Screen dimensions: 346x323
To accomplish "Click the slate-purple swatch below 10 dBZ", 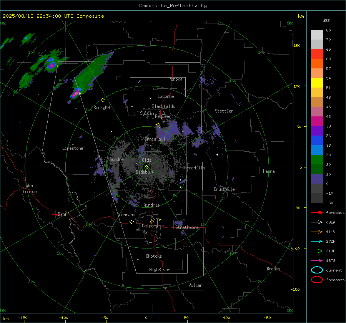I will pyautogui.click(x=317, y=179).
